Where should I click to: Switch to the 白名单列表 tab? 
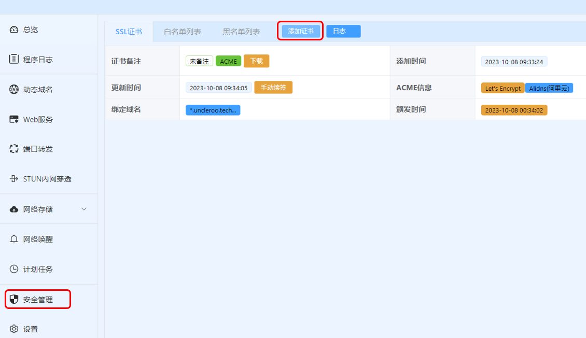[183, 32]
